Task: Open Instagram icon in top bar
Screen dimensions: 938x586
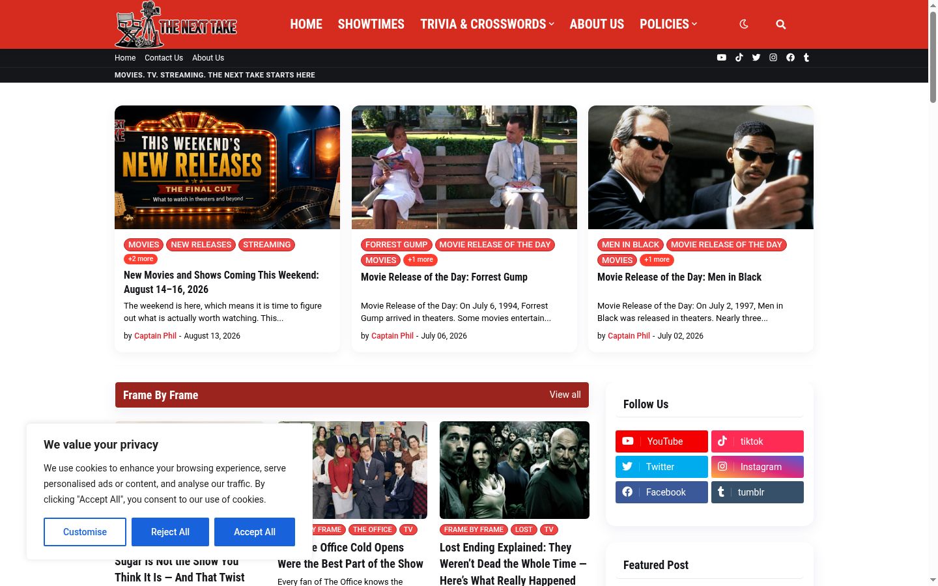Action: pos(773,57)
